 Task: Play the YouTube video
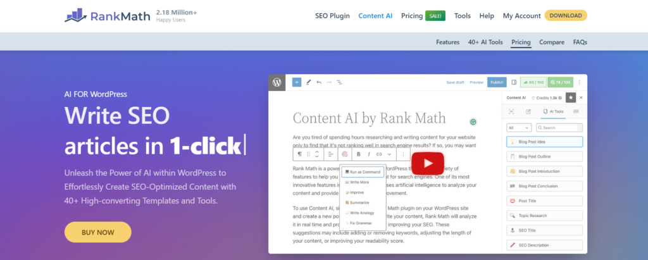point(428,163)
